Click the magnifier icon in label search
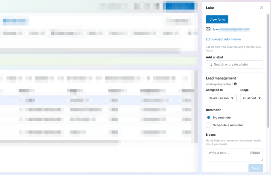The image size is (271, 175). click(x=211, y=65)
